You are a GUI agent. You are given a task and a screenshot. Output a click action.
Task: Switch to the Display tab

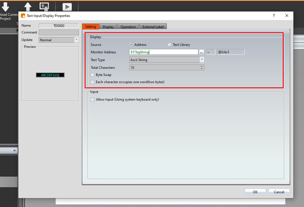(108, 27)
